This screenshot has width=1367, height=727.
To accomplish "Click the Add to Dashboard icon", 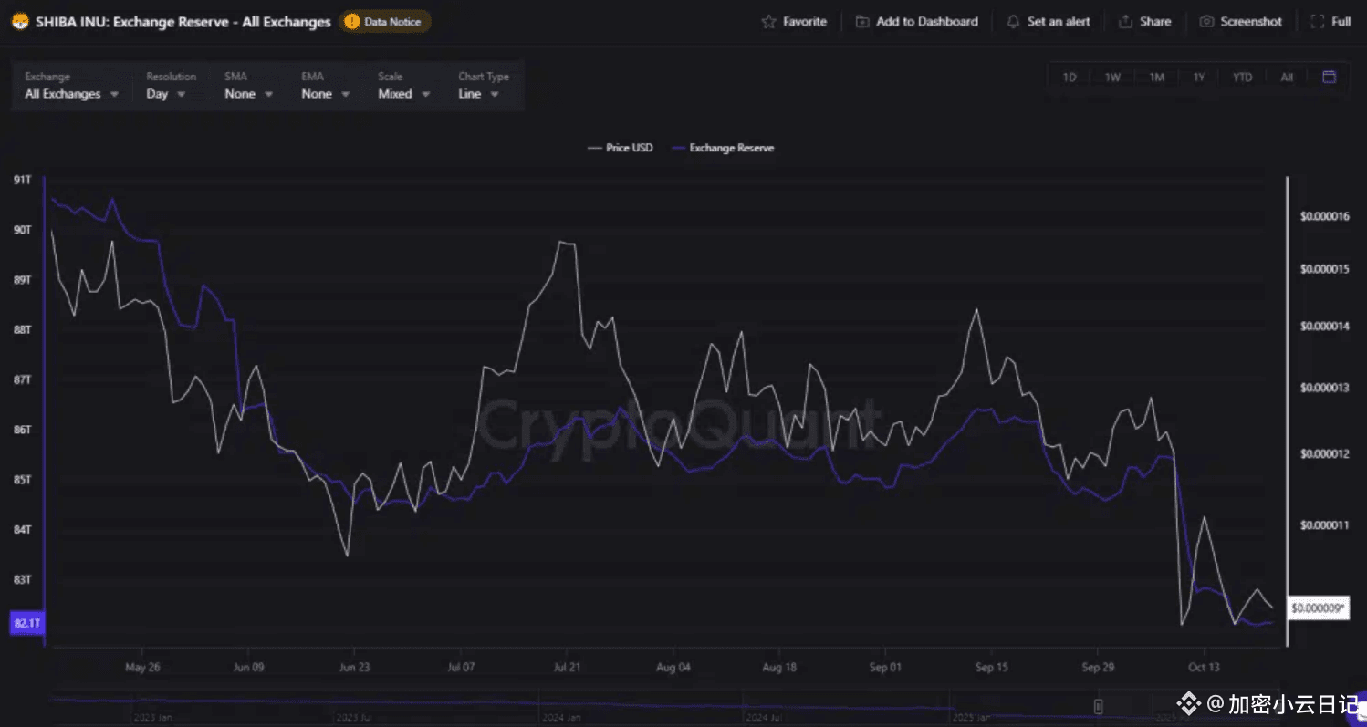I will (862, 21).
